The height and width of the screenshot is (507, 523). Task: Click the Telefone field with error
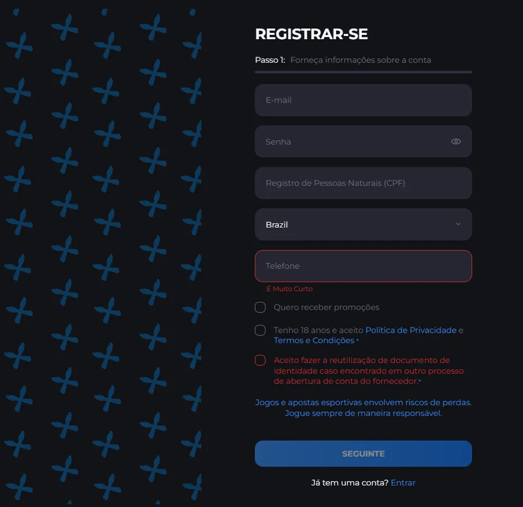363,266
